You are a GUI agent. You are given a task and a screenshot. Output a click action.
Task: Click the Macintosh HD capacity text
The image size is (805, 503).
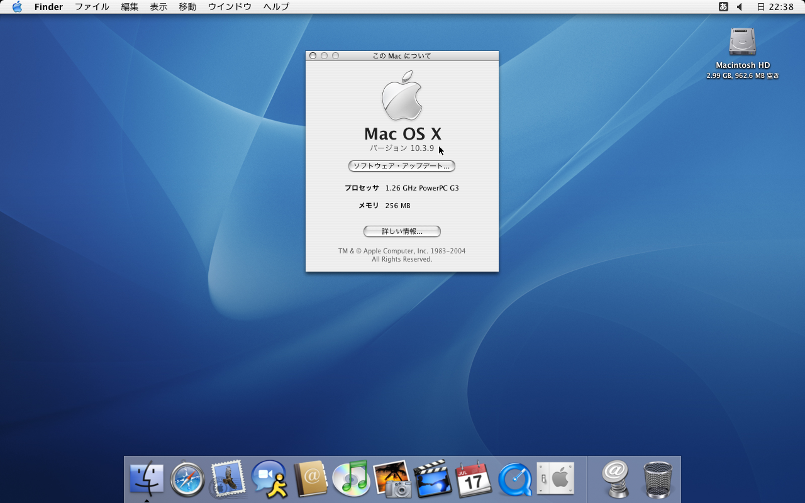pyautogui.click(x=743, y=75)
